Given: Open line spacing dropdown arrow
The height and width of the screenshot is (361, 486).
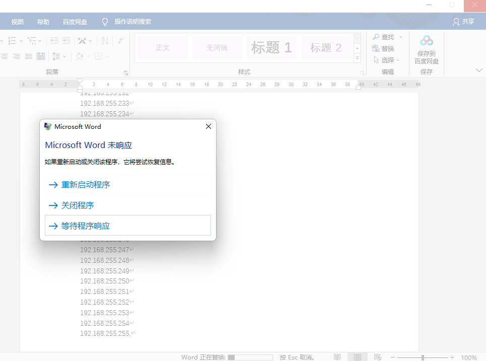Looking at the screenshot, I should (64, 57).
